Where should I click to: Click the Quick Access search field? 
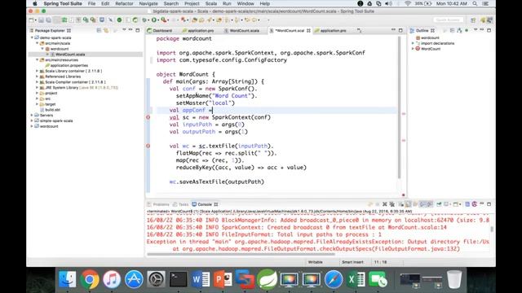tap(448, 20)
